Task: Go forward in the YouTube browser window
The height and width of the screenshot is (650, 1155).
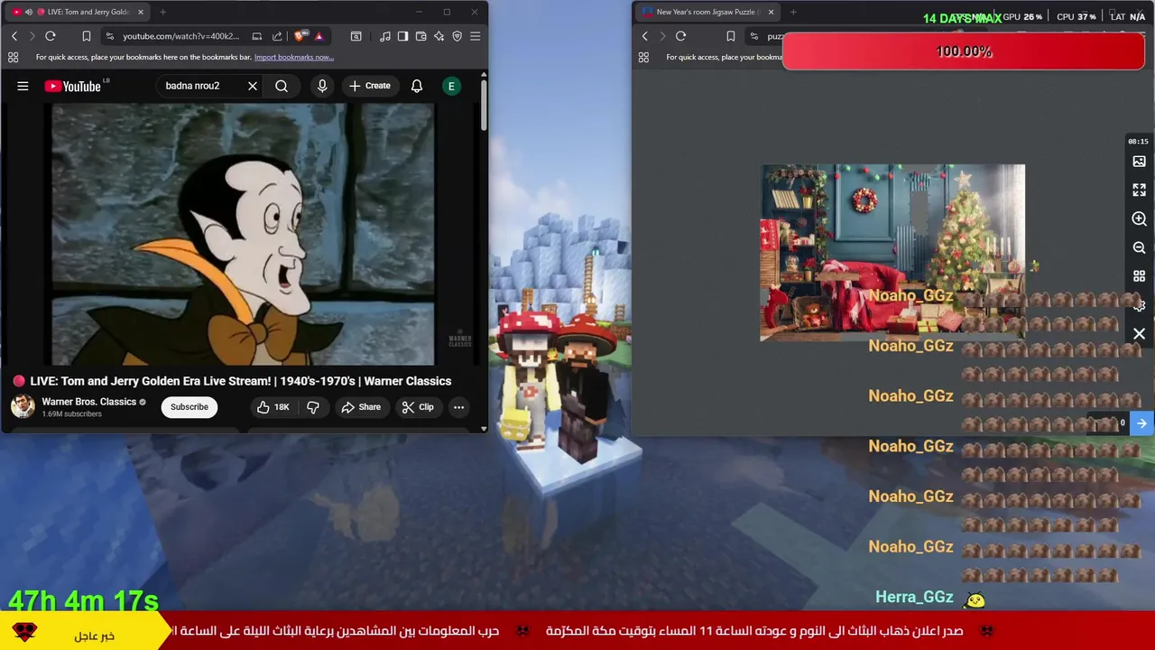Action: pos(32,36)
